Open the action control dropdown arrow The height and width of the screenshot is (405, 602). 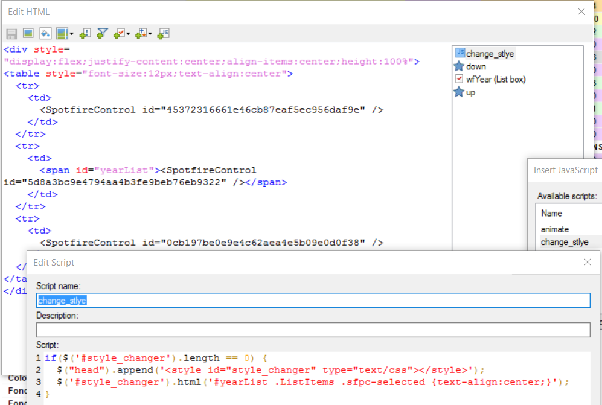click(x=150, y=33)
